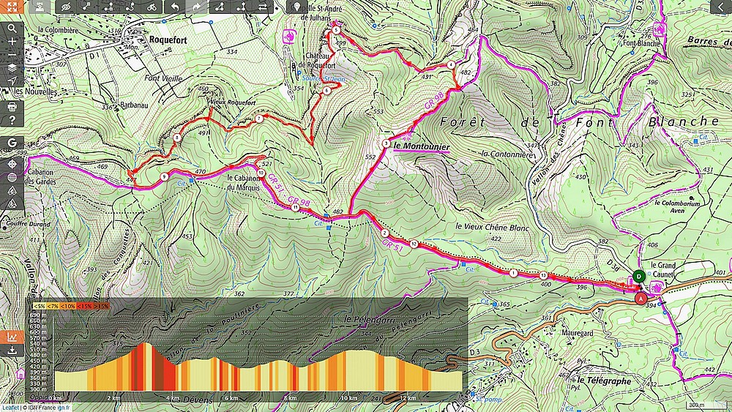Open the map layers selector
Viewport: 732px width, 412px height.
(x=12, y=67)
